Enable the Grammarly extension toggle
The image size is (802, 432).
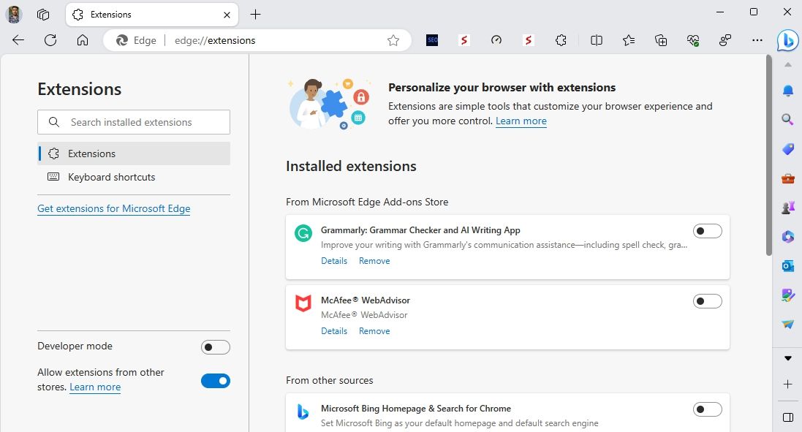point(707,231)
